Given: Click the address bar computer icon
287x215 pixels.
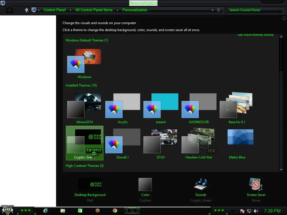Looking at the screenshot, I should click(34, 10).
